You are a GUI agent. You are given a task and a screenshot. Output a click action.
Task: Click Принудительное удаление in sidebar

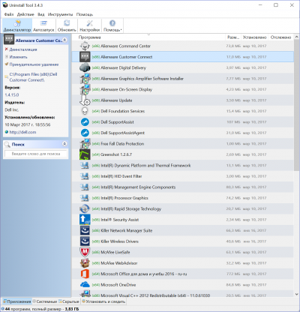34,64
